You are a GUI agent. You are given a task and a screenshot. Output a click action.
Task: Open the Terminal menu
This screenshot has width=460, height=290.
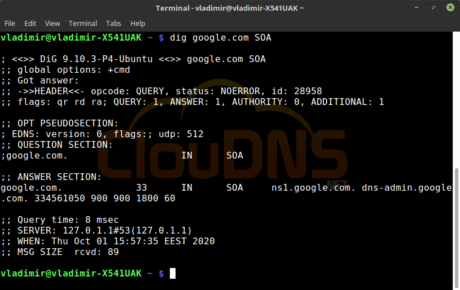click(x=83, y=24)
